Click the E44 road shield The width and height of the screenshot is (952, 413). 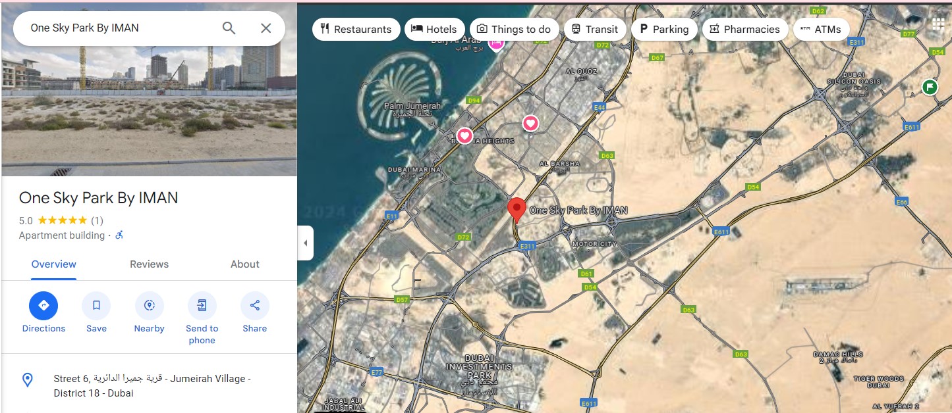pyautogui.click(x=599, y=107)
